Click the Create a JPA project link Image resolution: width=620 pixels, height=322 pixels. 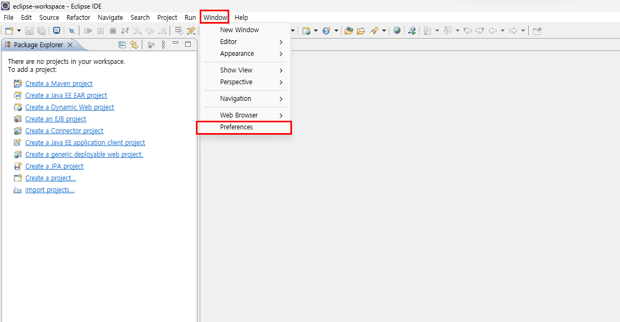coord(55,166)
